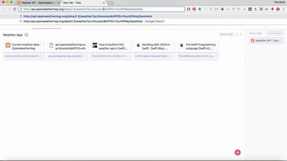Close the New Tab - Toby tab

pyautogui.click(x=104, y=3)
